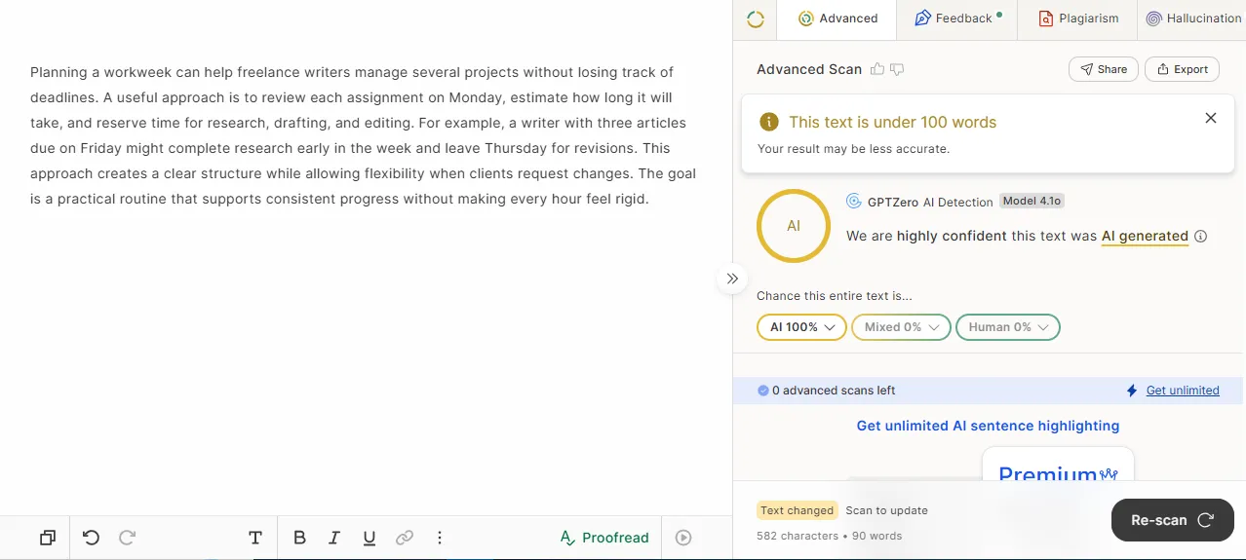Expand the AI 100% dropdown
This screenshot has height=560, width=1246.
[802, 327]
